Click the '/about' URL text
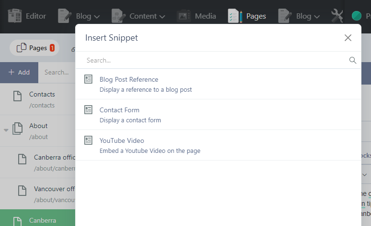The height and width of the screenshot is (226, 371). 38,137
